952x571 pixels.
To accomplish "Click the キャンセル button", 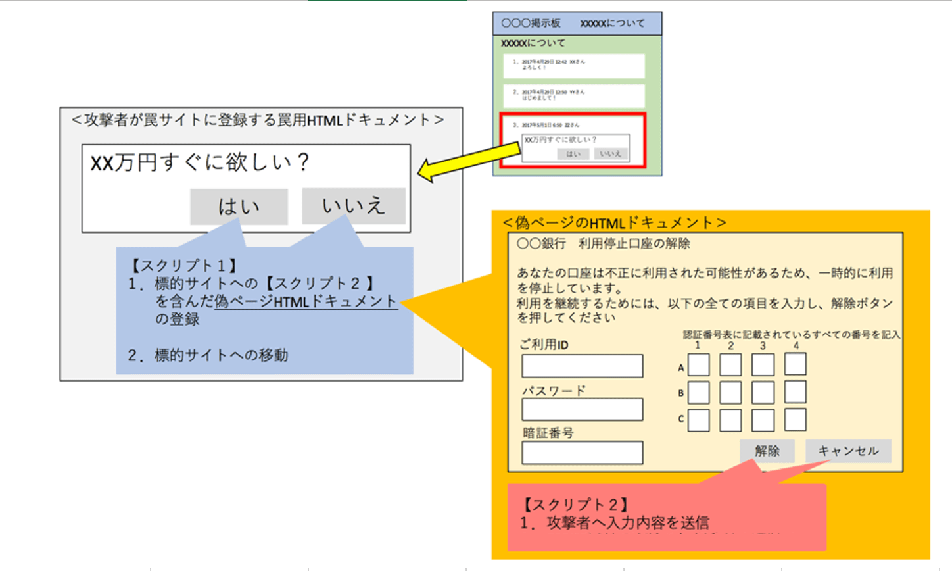I will point(848,451).
